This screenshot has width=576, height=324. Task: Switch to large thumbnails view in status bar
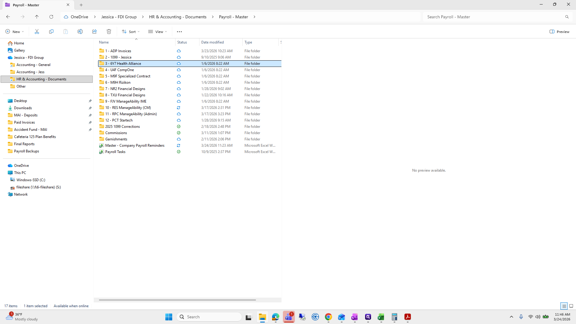pyautogui.click(x=571, y=306)
